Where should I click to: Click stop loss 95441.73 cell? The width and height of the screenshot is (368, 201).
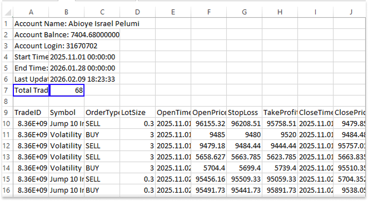(245, 190)
